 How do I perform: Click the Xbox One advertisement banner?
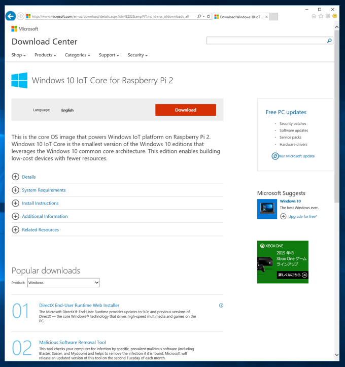[283, 262]
